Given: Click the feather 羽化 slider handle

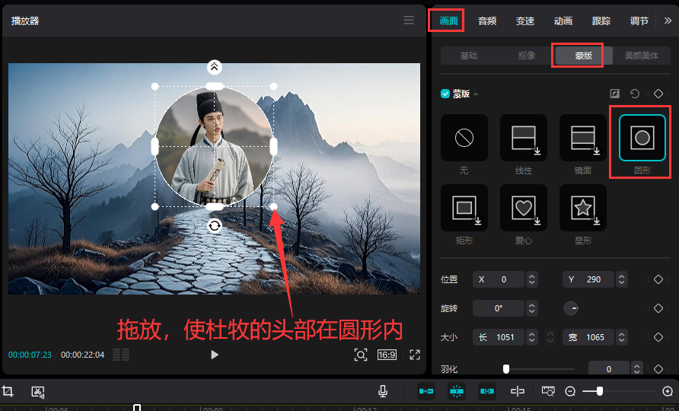Looking at the screenshot, I should click(x=505, y=369).
